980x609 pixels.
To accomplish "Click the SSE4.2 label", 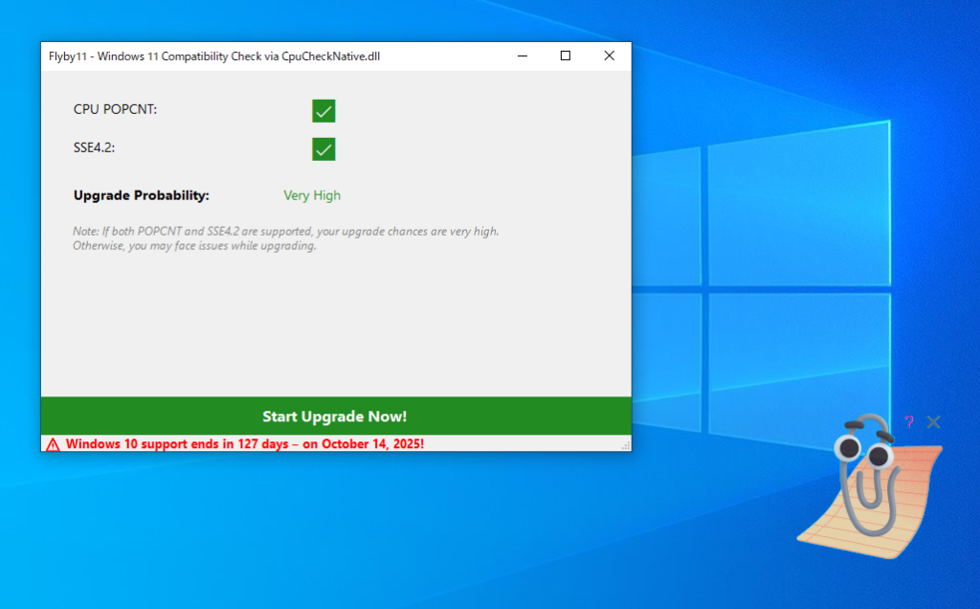I will tap(95, 147).
